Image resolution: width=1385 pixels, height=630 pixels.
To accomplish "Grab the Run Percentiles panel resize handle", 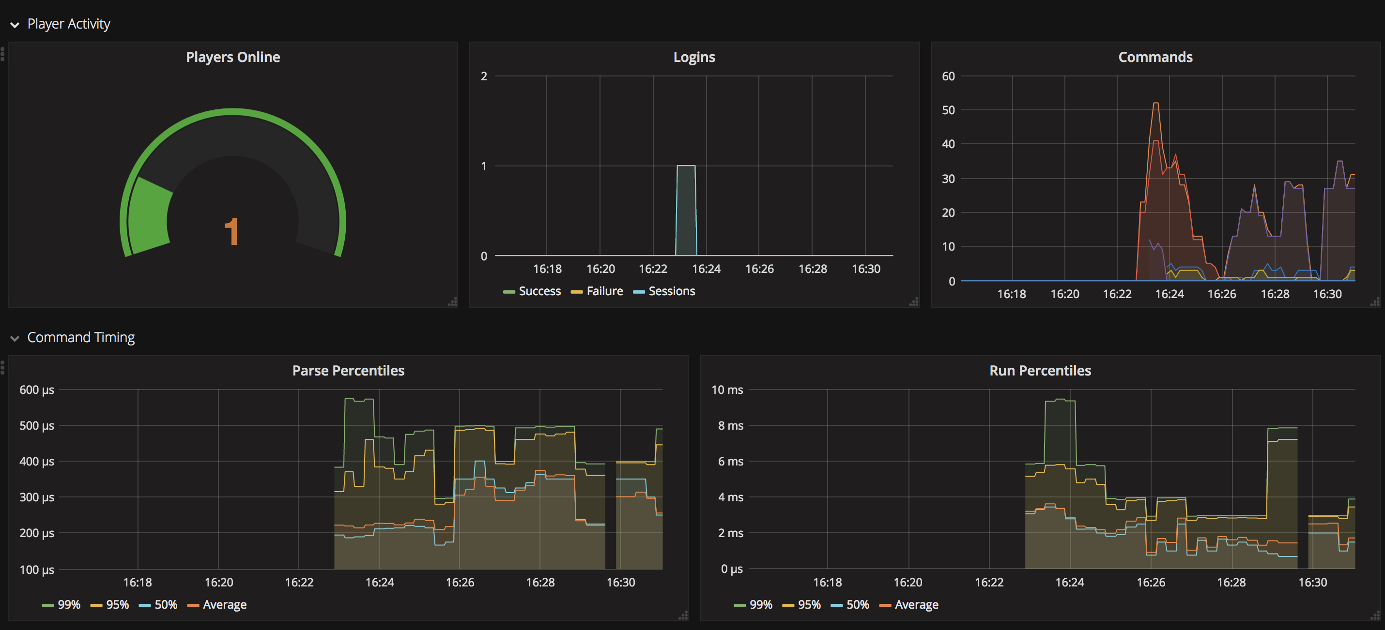I will (1375, 616).
